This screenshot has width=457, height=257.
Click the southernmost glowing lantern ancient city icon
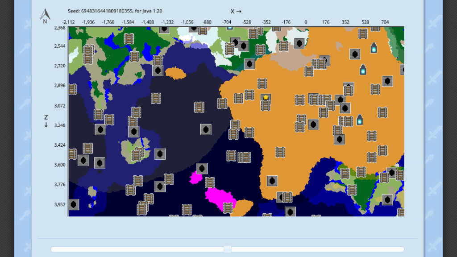pyautogui.click(x=359, y=120)
